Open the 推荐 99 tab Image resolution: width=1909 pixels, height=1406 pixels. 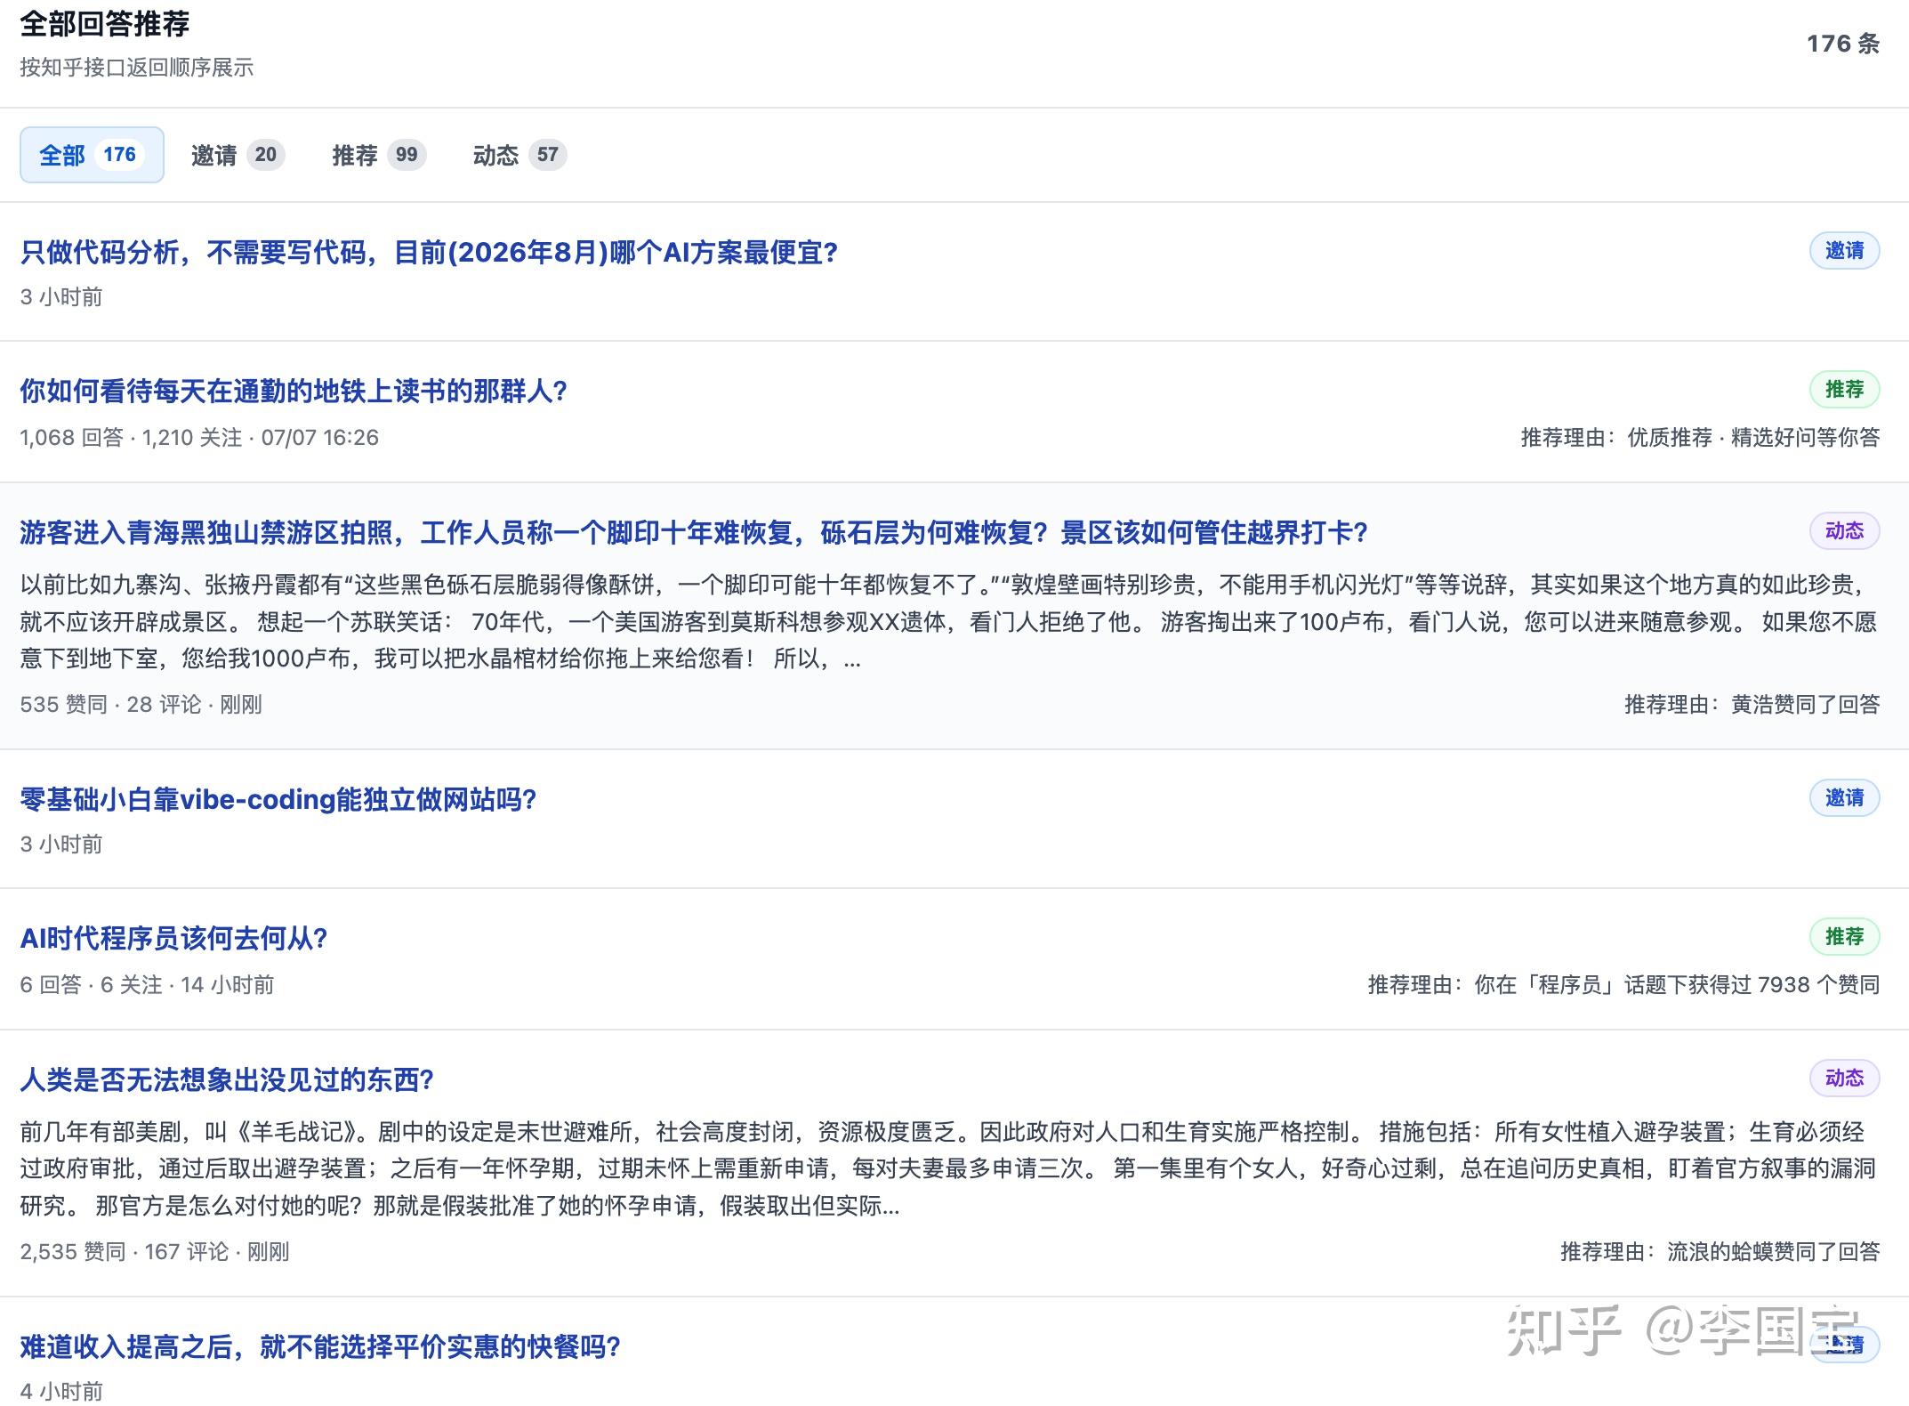pos(379,155)
